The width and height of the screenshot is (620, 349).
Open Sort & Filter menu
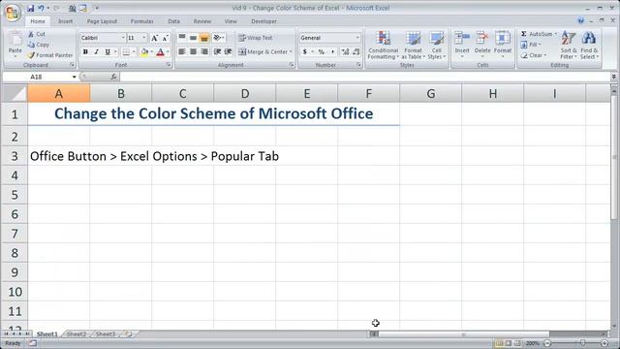click(569, 46)
